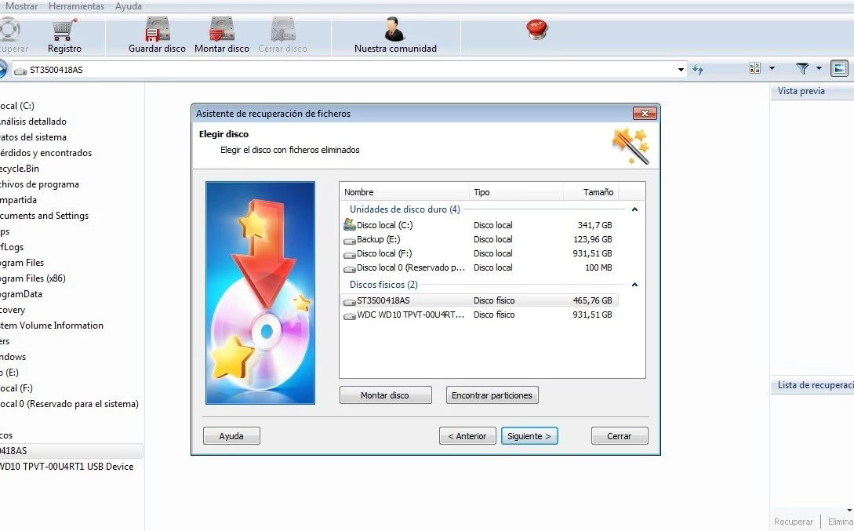Viewport: 854px width, 531px height.
Task: Click the Guardar disco toolbar icon
Action: pos(157,31)
